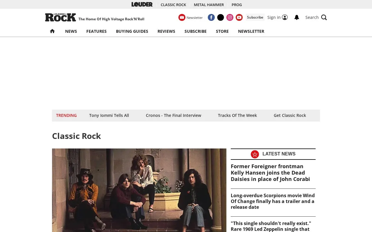372x232 pixels.
Task: Open the Features menu item
Action: 96,31
